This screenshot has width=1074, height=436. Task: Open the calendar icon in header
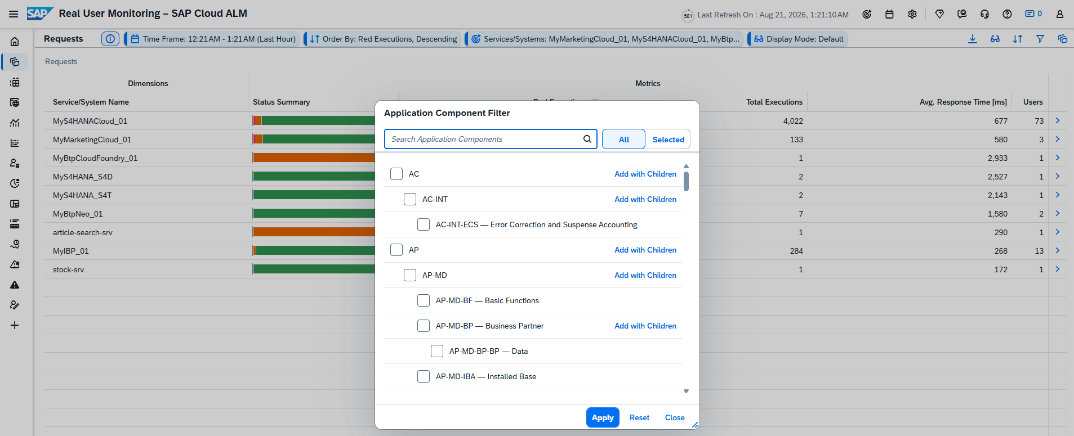tap(889, 14)
